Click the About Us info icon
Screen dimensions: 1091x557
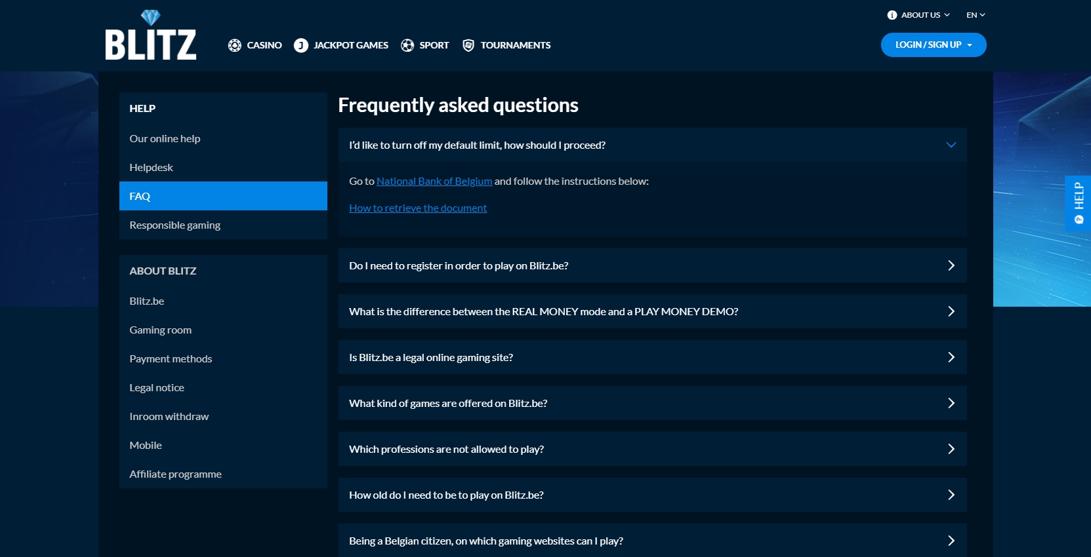tap(892, 15)
